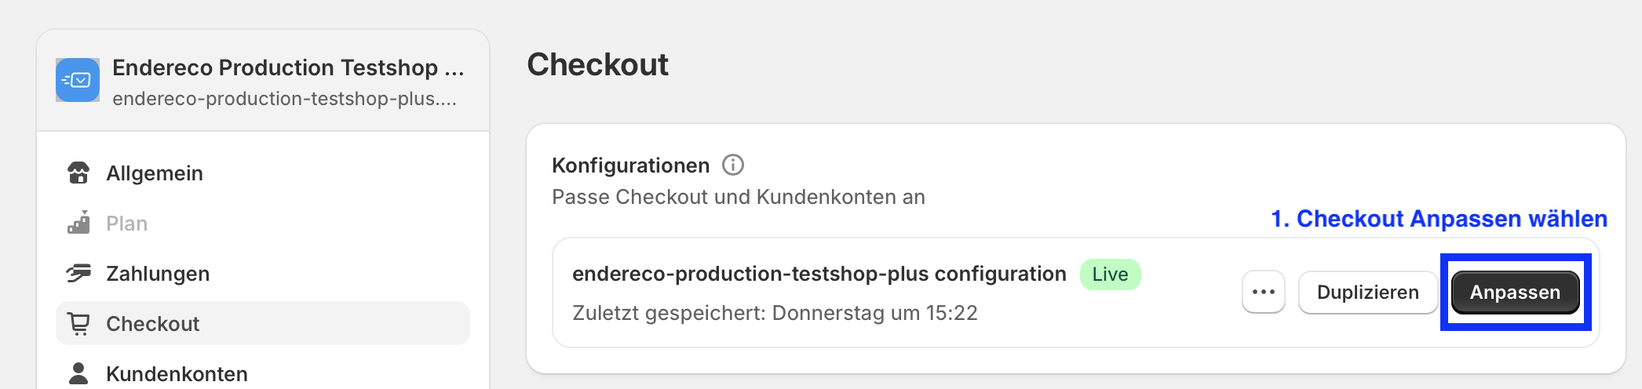Click the Duplizieren button
The width and height of the screenshot is (1642, 389).
click(1368, 292)
